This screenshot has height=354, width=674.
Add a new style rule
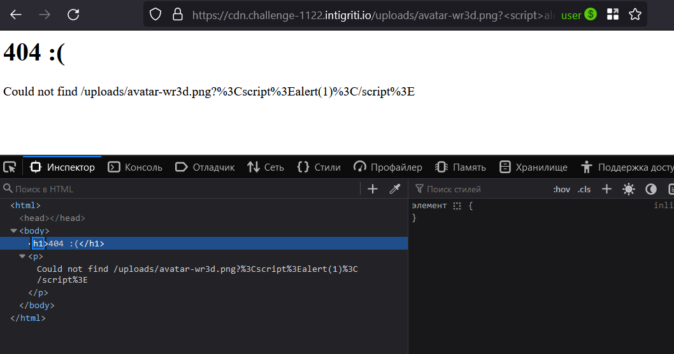(x=606, y=189)
